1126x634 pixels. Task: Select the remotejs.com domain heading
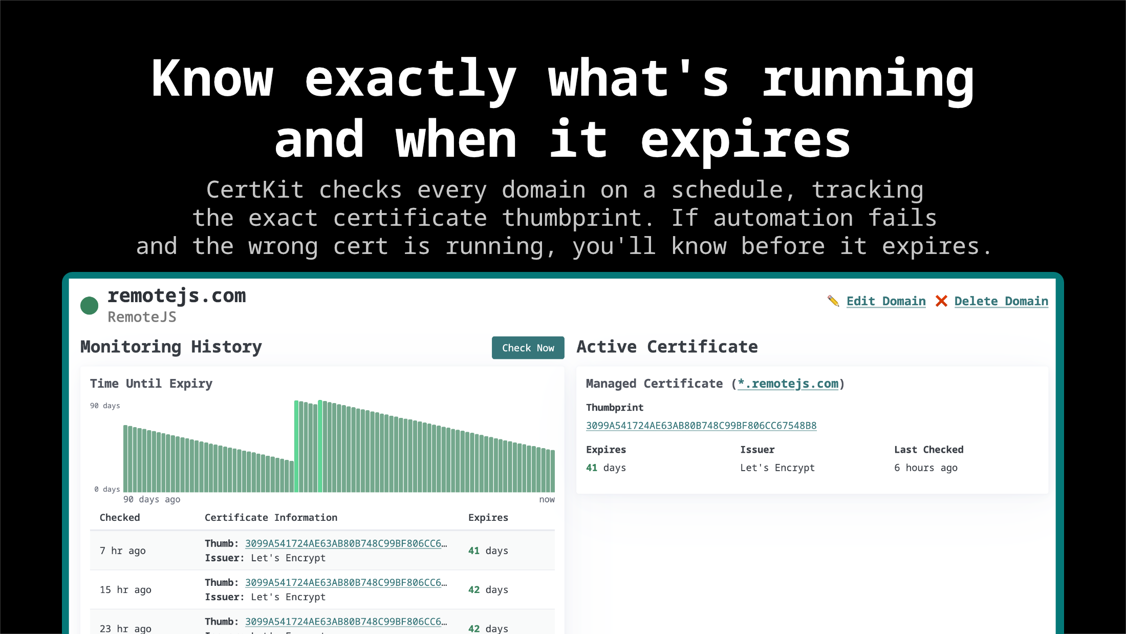177,295
